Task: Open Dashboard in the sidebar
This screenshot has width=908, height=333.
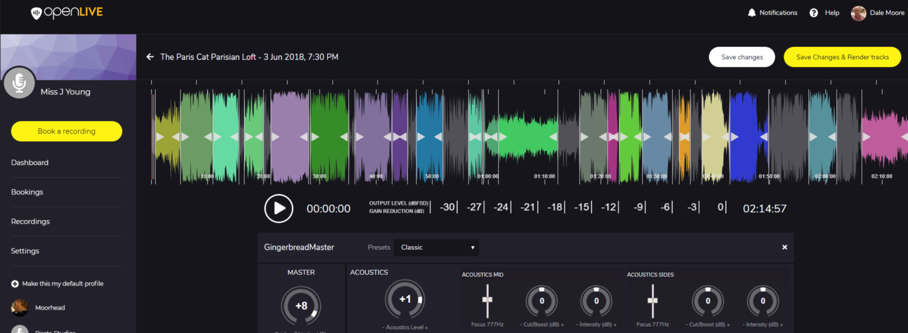Action: 30,163
